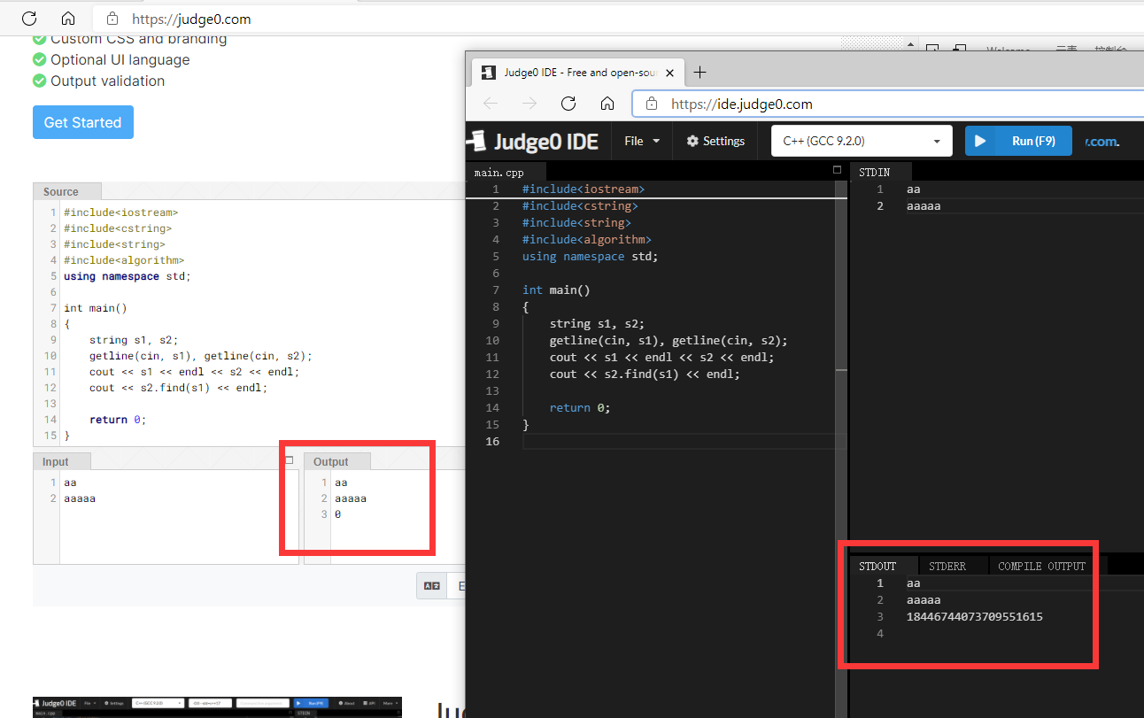The height and width of the screenshot is (718, 1144).
Task: Click the home icon in the IDE browser toolbar
Action: [x=607, y=103]
